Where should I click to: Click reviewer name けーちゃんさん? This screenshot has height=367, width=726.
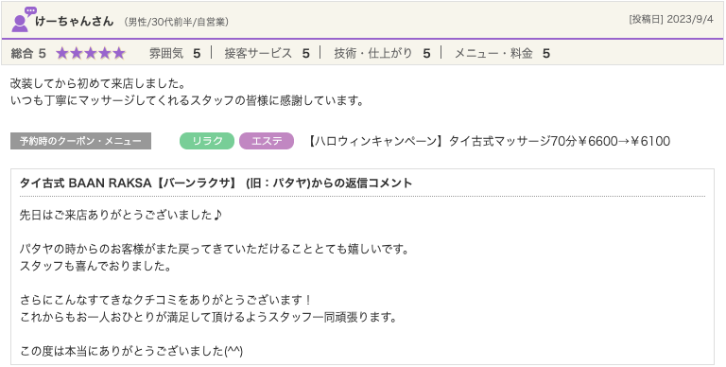[74, 22]
